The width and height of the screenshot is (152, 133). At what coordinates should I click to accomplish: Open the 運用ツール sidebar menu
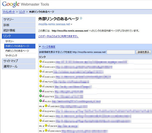pyautogui.click(x=18, y=67)
